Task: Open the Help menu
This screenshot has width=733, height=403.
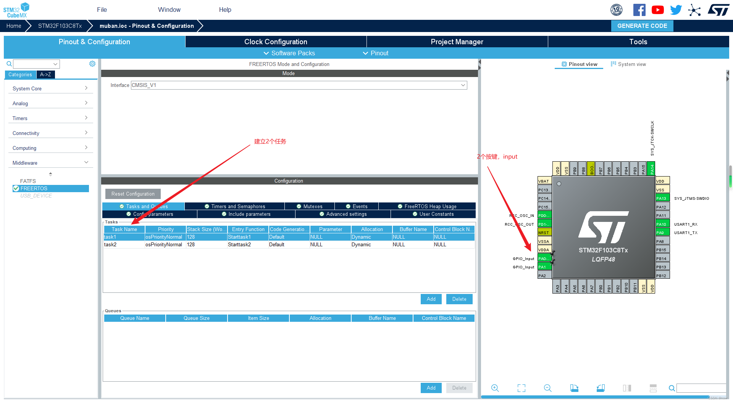Action: click(x=225, y=10)
